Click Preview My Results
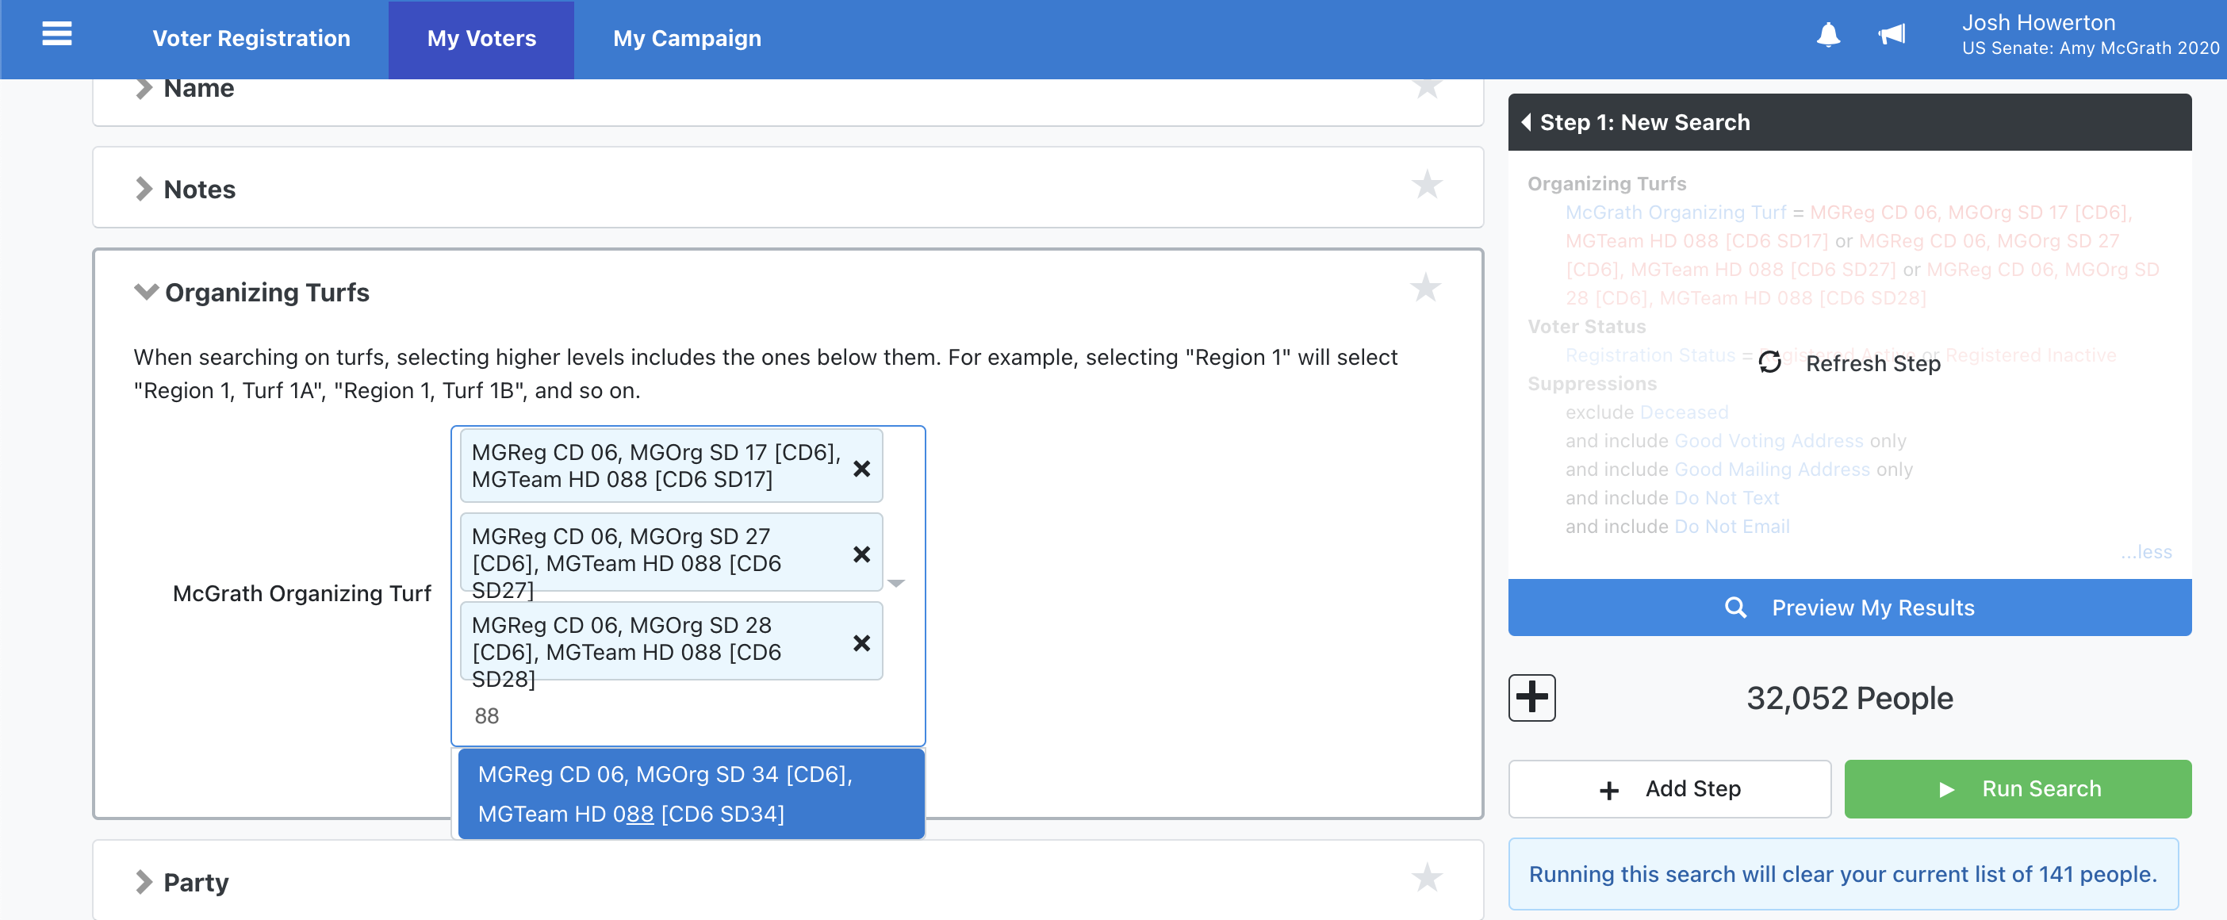2227x920 pixels. [1849, 607]
